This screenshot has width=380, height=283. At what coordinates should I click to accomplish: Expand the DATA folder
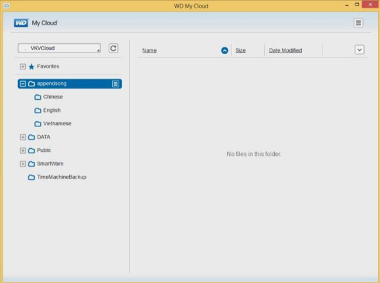(x=23, y=137)
